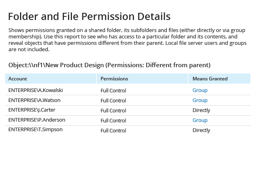Click Directly value in J.Carter row
256x180 pixels.
point(201,110)
